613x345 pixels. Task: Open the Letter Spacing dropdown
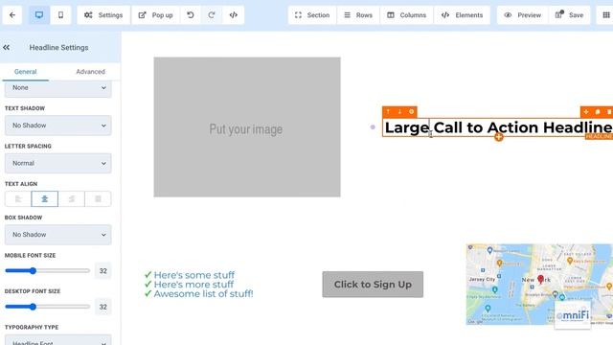57,163
